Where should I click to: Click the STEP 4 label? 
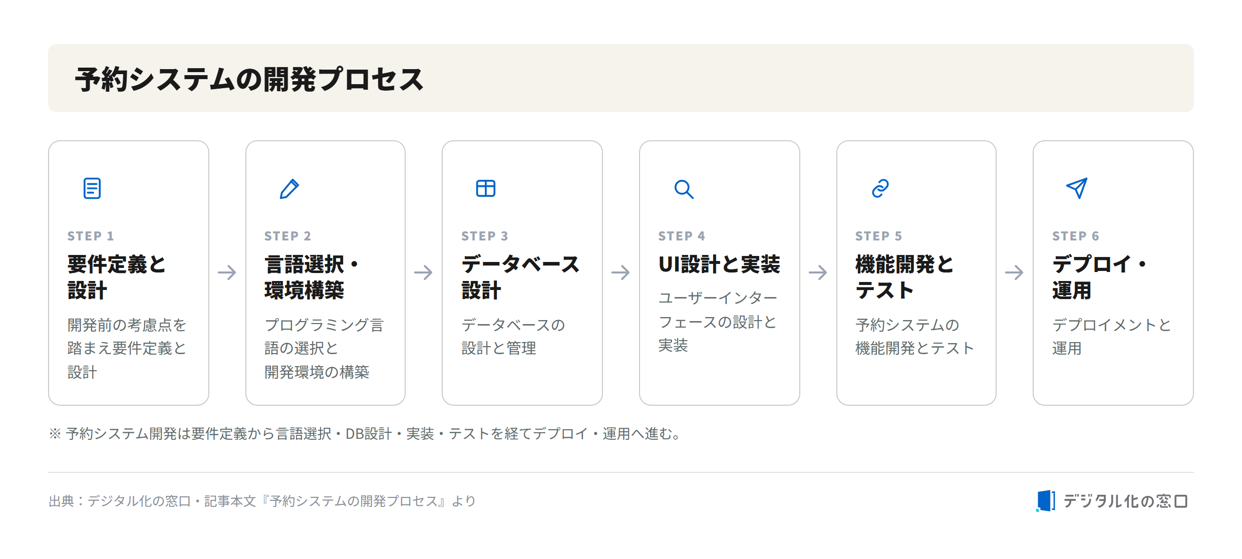(682, 236)
